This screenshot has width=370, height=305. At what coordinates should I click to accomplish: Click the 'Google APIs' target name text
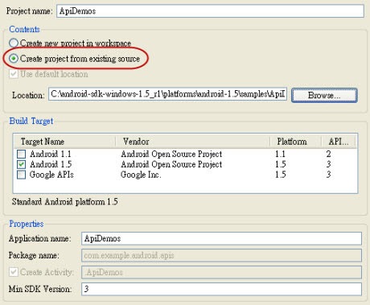[51, 175]
